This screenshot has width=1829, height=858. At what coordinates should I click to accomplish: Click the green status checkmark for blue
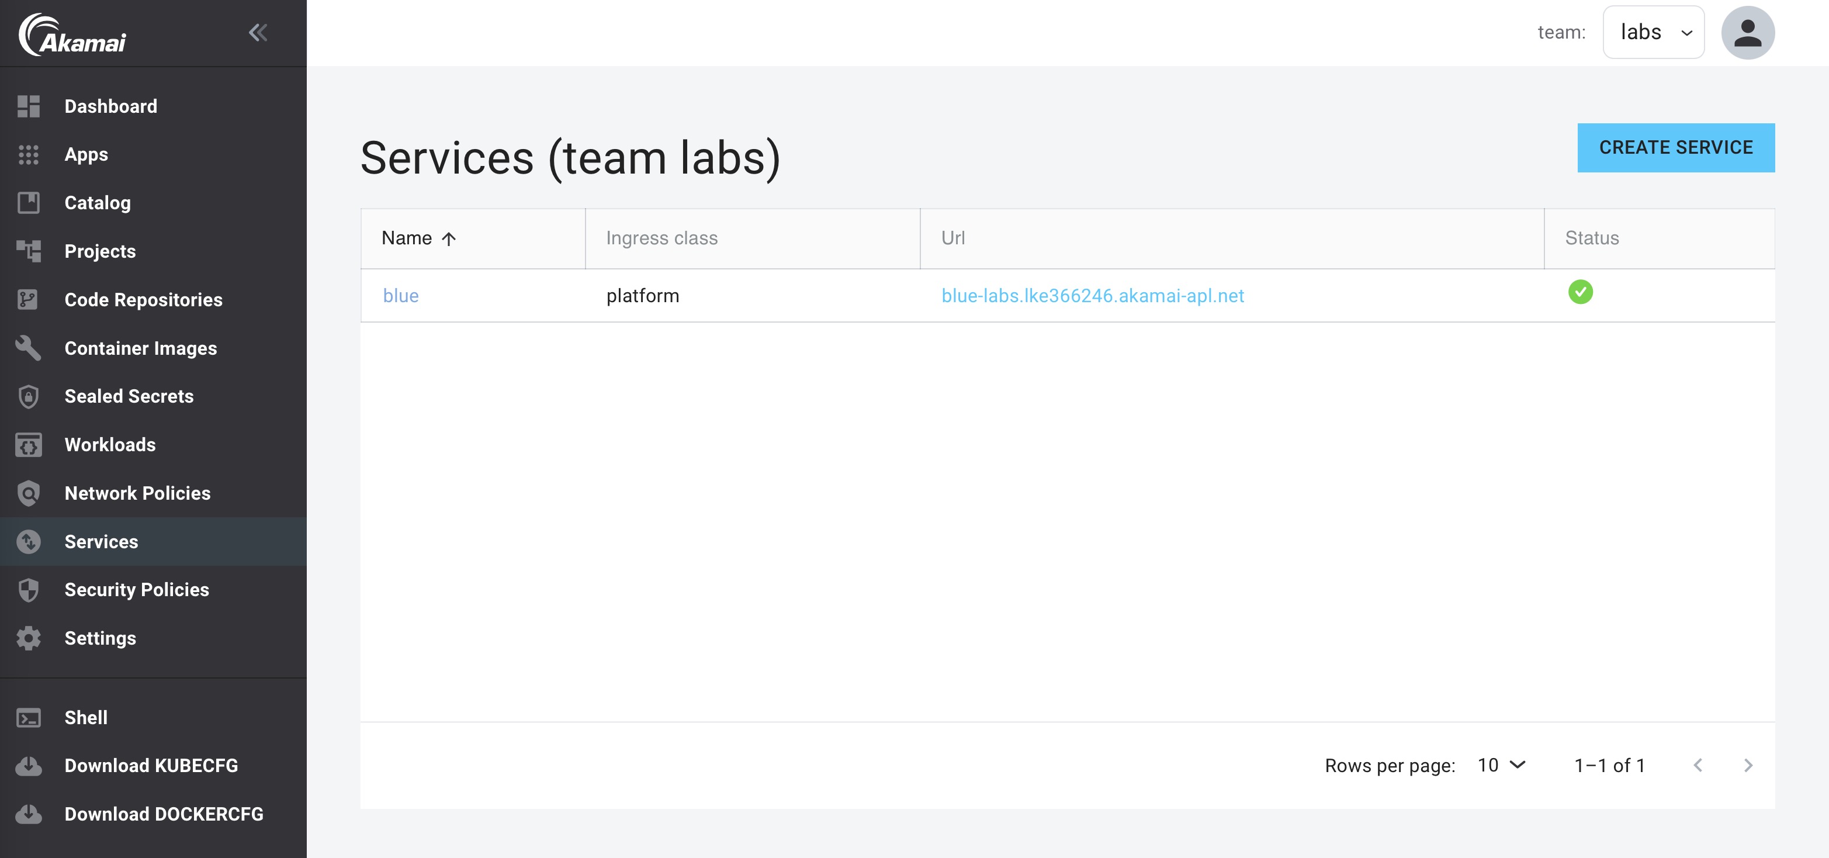point(1580,292)
